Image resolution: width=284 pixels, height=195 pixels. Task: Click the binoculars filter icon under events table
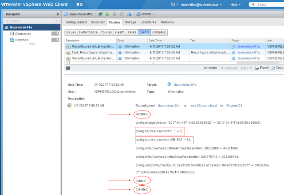[68, 68]
